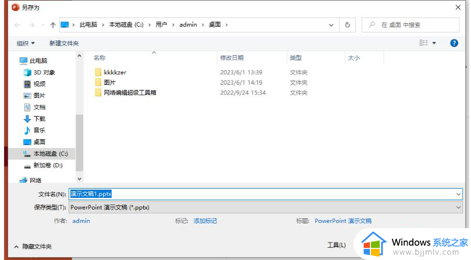Sort by 名称 column header
The width and height of the screenshot is (471, 260).
pos(99,58)
